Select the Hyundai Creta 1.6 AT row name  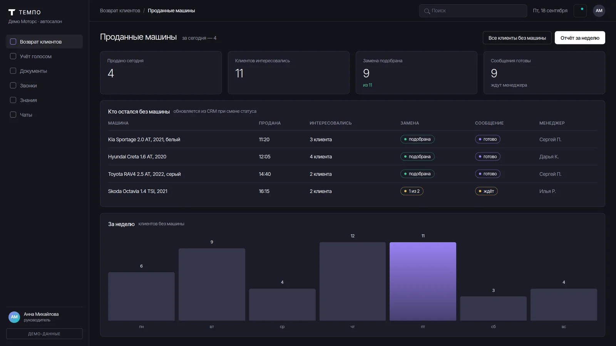137,157
